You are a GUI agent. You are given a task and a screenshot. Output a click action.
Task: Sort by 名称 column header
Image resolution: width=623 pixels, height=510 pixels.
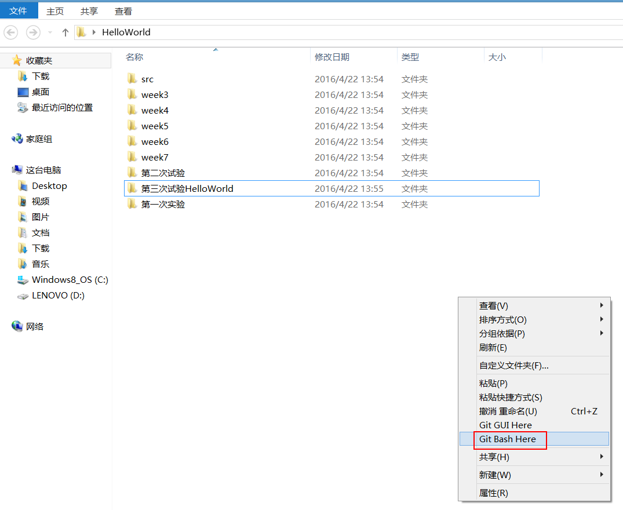click(134, 57)
